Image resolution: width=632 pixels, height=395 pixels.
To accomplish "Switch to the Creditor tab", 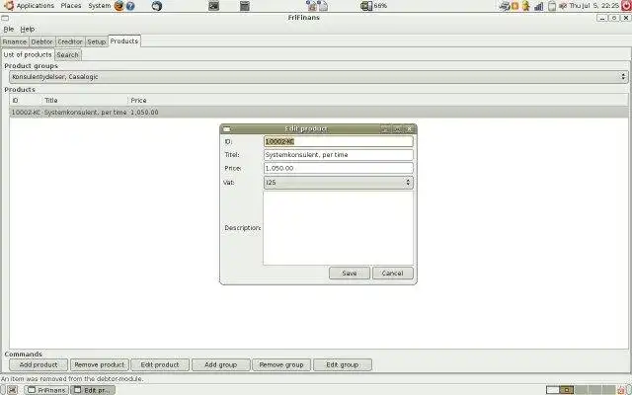I will point(70,41).
